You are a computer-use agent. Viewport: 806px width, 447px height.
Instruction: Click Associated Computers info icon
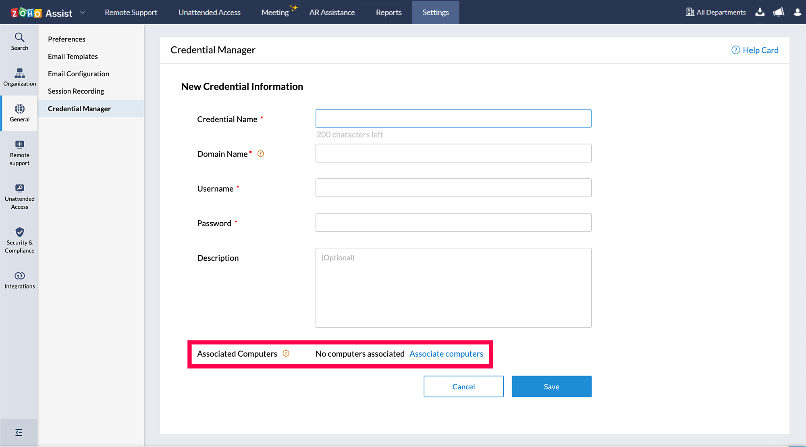coord(286,353)
